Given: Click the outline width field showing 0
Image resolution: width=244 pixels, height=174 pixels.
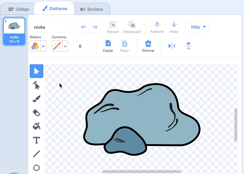Looking at the screenshot, I should point(83,46).
